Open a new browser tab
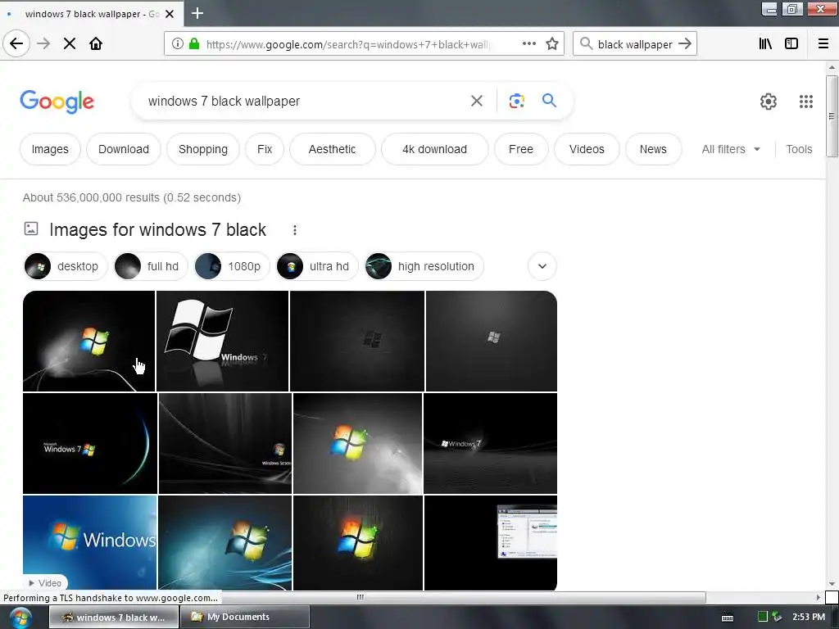The width and height of the screenshot is (839, 629). (197, 13)
